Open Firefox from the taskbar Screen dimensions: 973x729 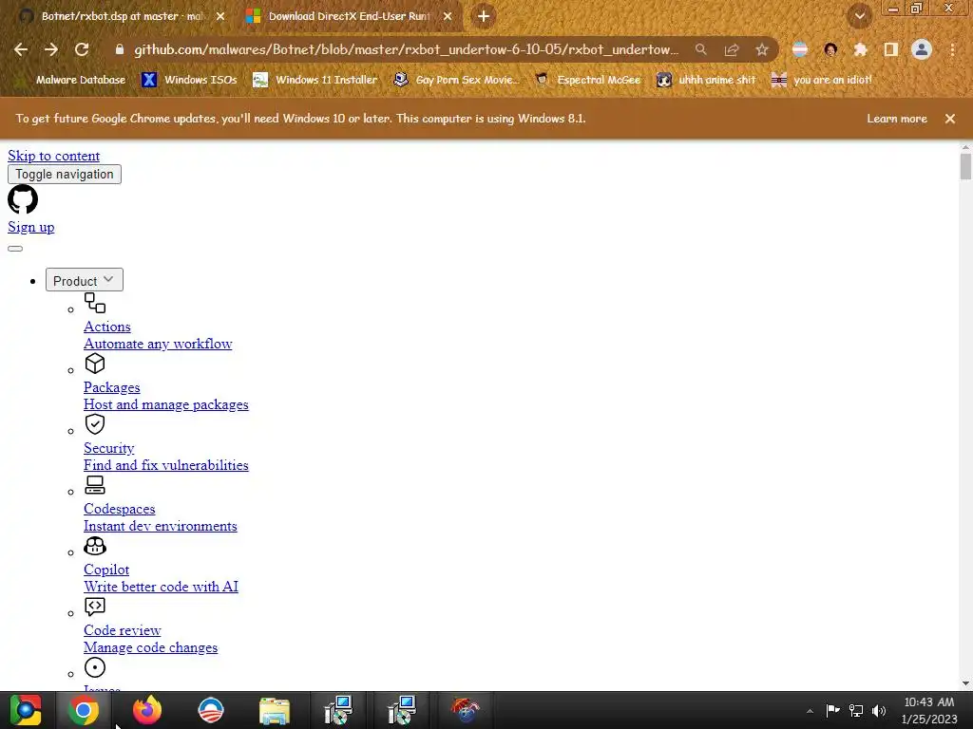click(147, 710)
